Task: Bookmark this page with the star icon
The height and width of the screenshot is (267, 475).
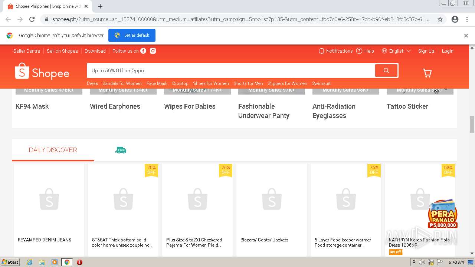Action: coord(440,19)
